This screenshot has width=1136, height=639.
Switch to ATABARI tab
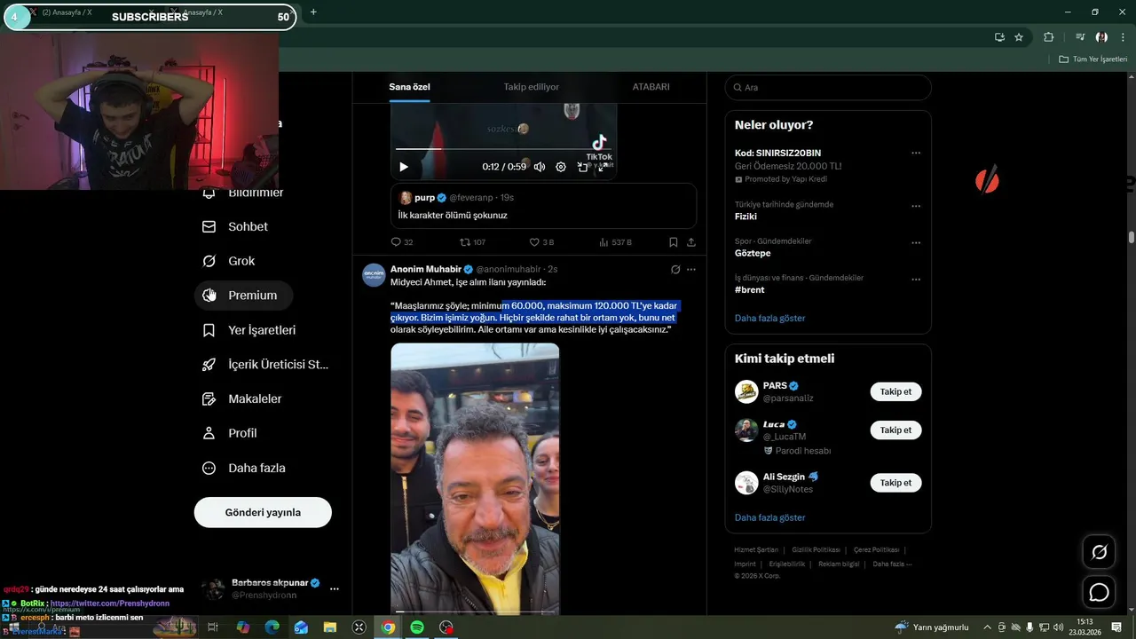click(651, 87)
